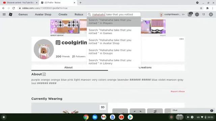The height and width of the screenshot is (121, 216).
Task: Open Create in the navigation bar
Action: pyautogui.click(x=63, y=14)
